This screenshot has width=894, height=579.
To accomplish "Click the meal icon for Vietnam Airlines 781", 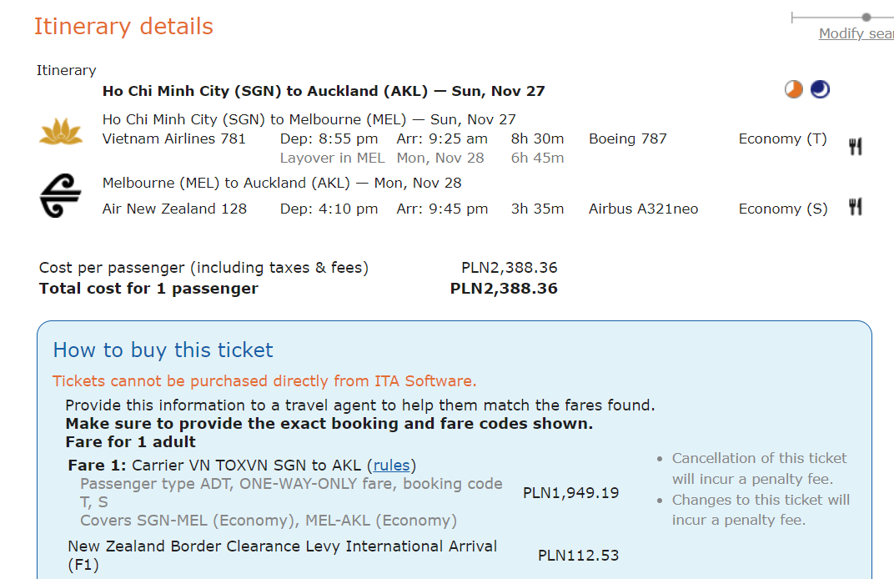I will pos(856,147).
